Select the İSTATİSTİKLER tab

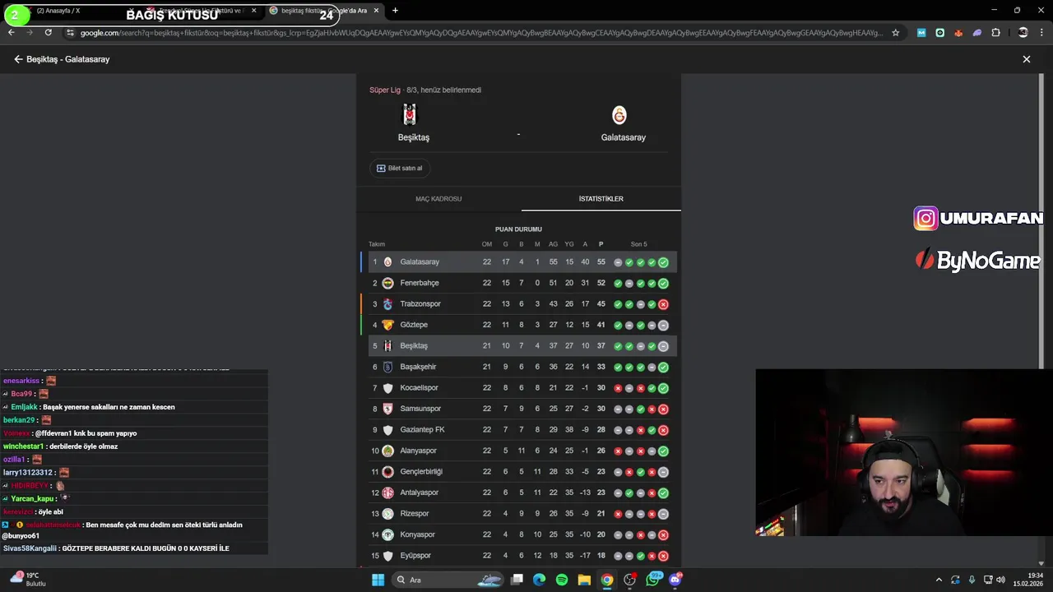(x=601, y=199)
